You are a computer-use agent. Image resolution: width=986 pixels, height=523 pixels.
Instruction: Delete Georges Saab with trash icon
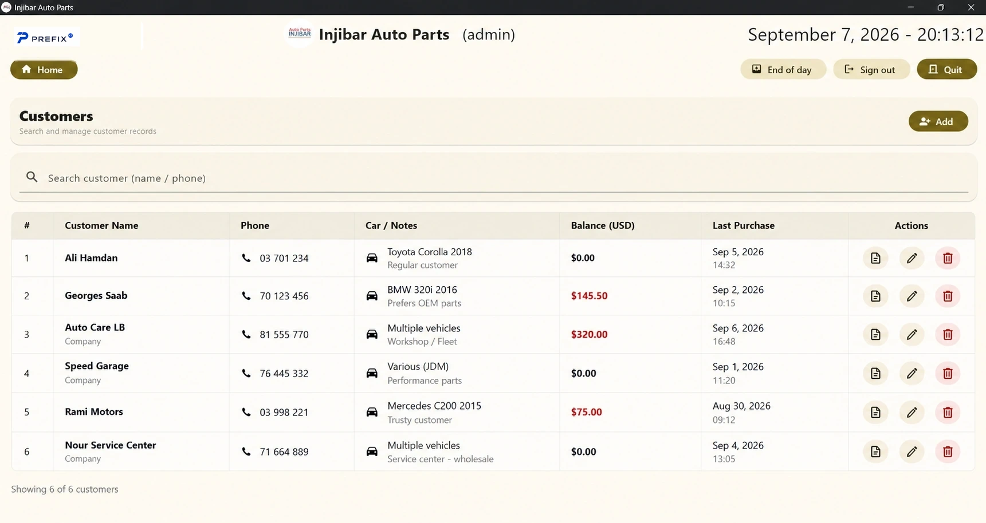click(948, 296)
